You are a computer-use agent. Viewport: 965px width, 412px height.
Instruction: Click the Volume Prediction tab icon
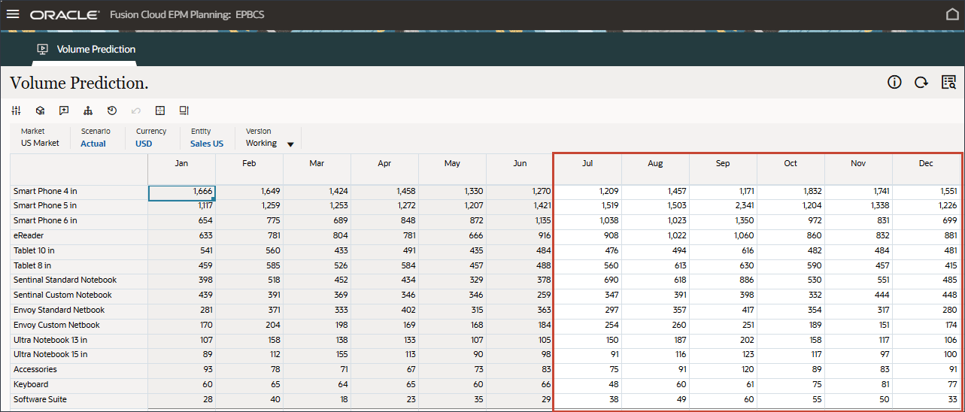[x=43, y=49]
